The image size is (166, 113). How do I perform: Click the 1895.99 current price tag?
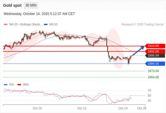coord(155,55)
